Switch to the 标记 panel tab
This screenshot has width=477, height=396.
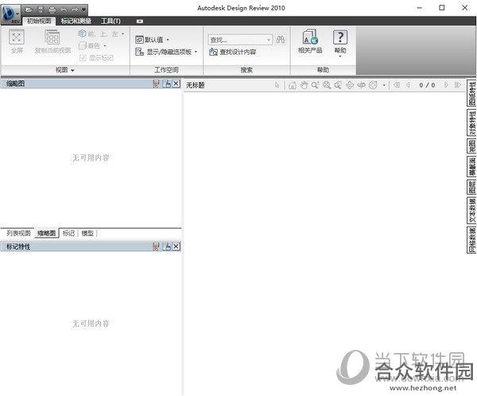68,233
